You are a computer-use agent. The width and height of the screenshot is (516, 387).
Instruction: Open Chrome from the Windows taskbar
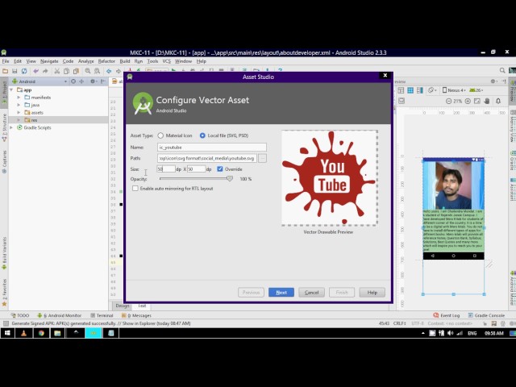(41, 333)
